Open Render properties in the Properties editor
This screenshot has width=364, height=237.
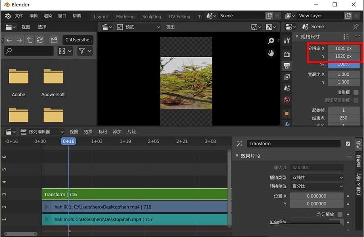pyautogui.click(x=287, y=55)
